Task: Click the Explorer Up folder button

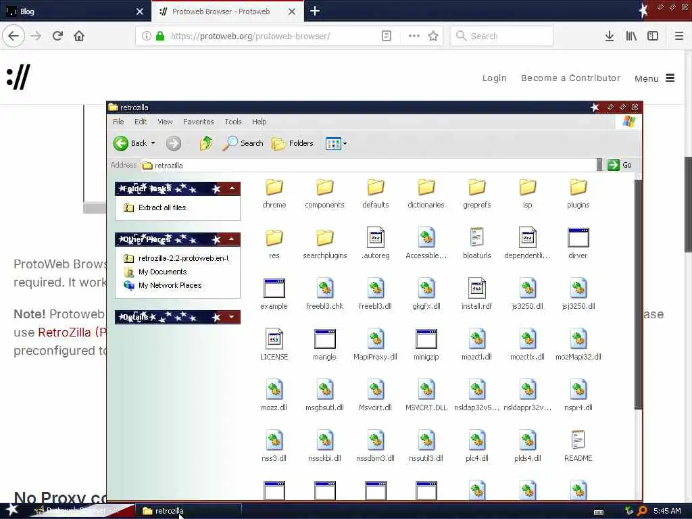Action: point(205,143)
